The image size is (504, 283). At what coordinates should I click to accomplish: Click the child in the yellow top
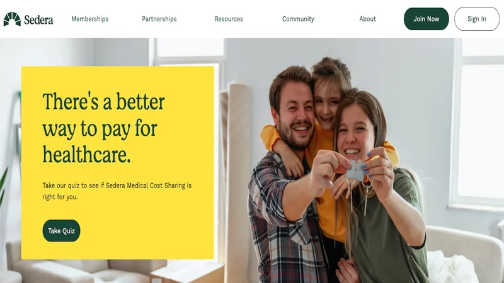point(328,106)
